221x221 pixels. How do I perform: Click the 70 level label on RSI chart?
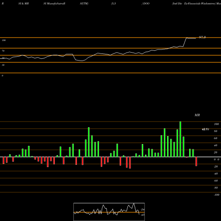[3, 51]
